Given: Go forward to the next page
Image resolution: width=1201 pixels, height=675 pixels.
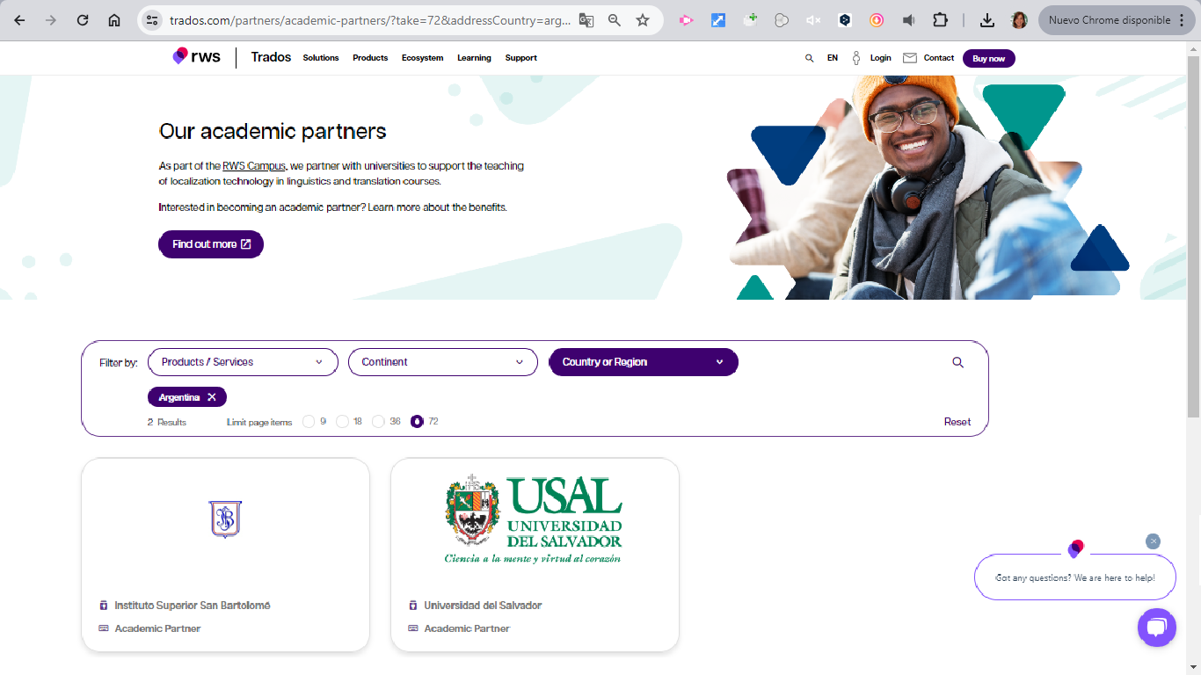Looking at the screenshot, I should point(51,20).
